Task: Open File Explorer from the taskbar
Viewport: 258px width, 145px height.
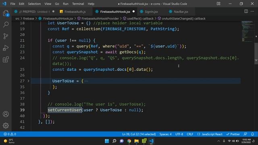Action: point(136,141)
